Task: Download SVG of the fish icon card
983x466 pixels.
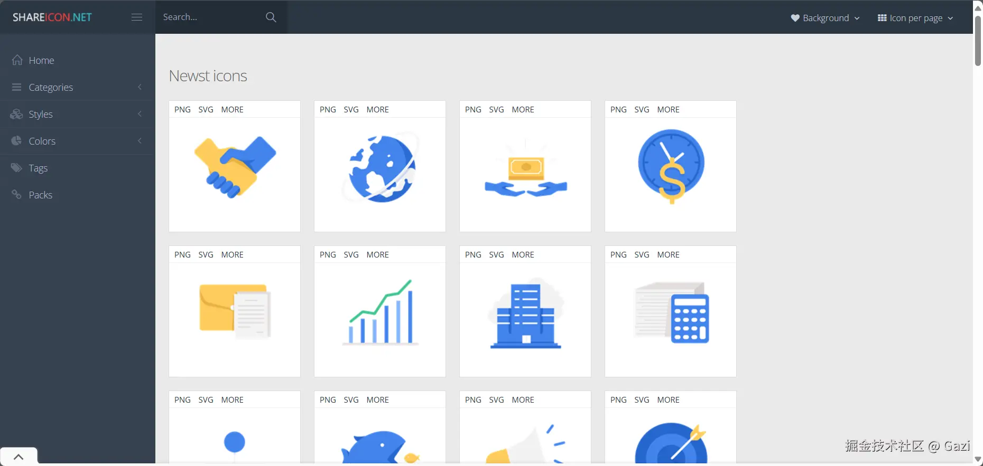Action: 351,400
